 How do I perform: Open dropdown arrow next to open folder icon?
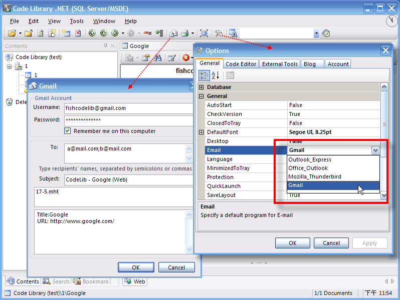pyautogui.click(x=20, y=33)
